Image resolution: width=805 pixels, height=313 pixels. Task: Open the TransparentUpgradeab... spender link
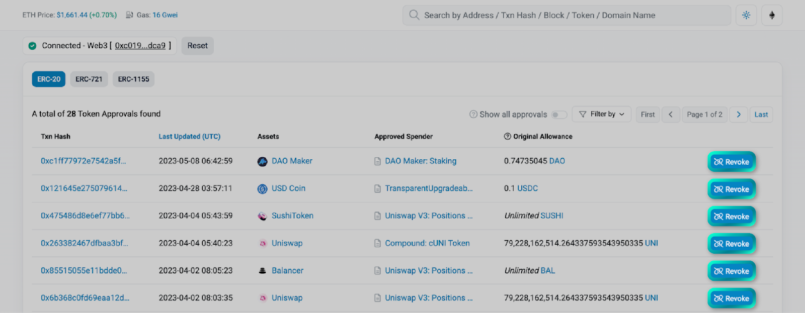click(x=429, y=188)
